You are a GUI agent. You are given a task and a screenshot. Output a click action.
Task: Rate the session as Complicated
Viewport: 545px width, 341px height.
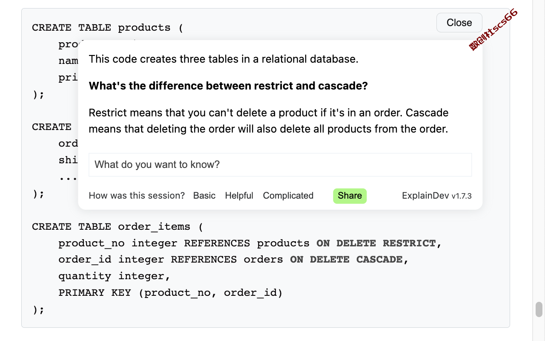coord(288,196)
